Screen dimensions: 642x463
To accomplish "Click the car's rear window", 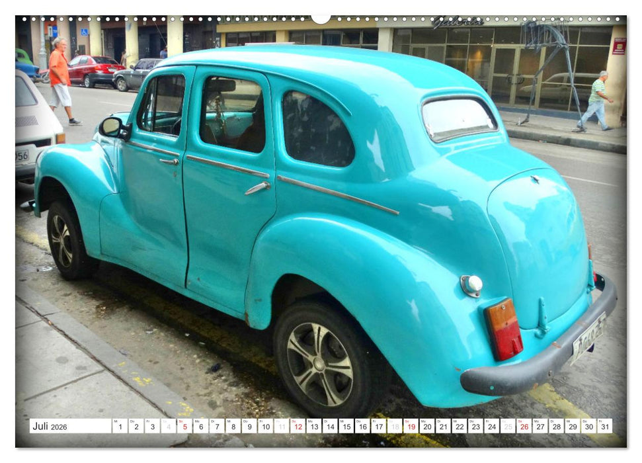I will click(x=458, y=118).
